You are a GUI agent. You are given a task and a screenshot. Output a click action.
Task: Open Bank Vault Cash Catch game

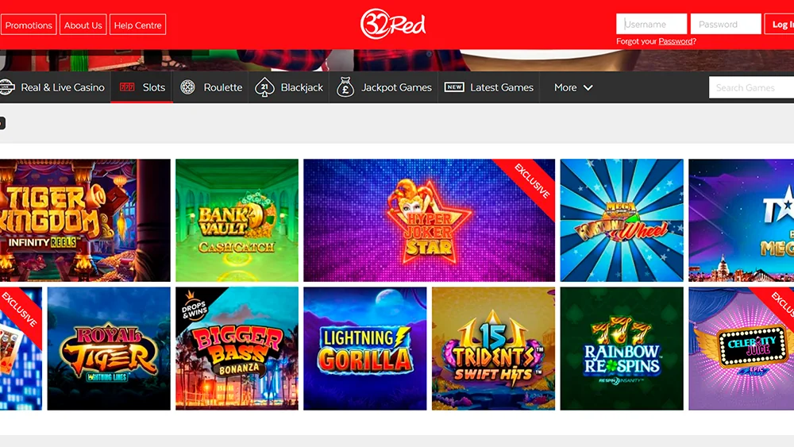tap(237, 220)
